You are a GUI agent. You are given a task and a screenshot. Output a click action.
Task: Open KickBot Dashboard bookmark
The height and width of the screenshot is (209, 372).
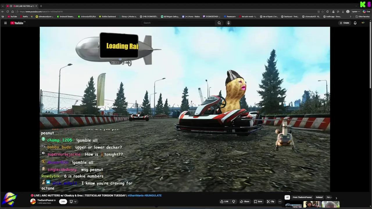[107, 17]
